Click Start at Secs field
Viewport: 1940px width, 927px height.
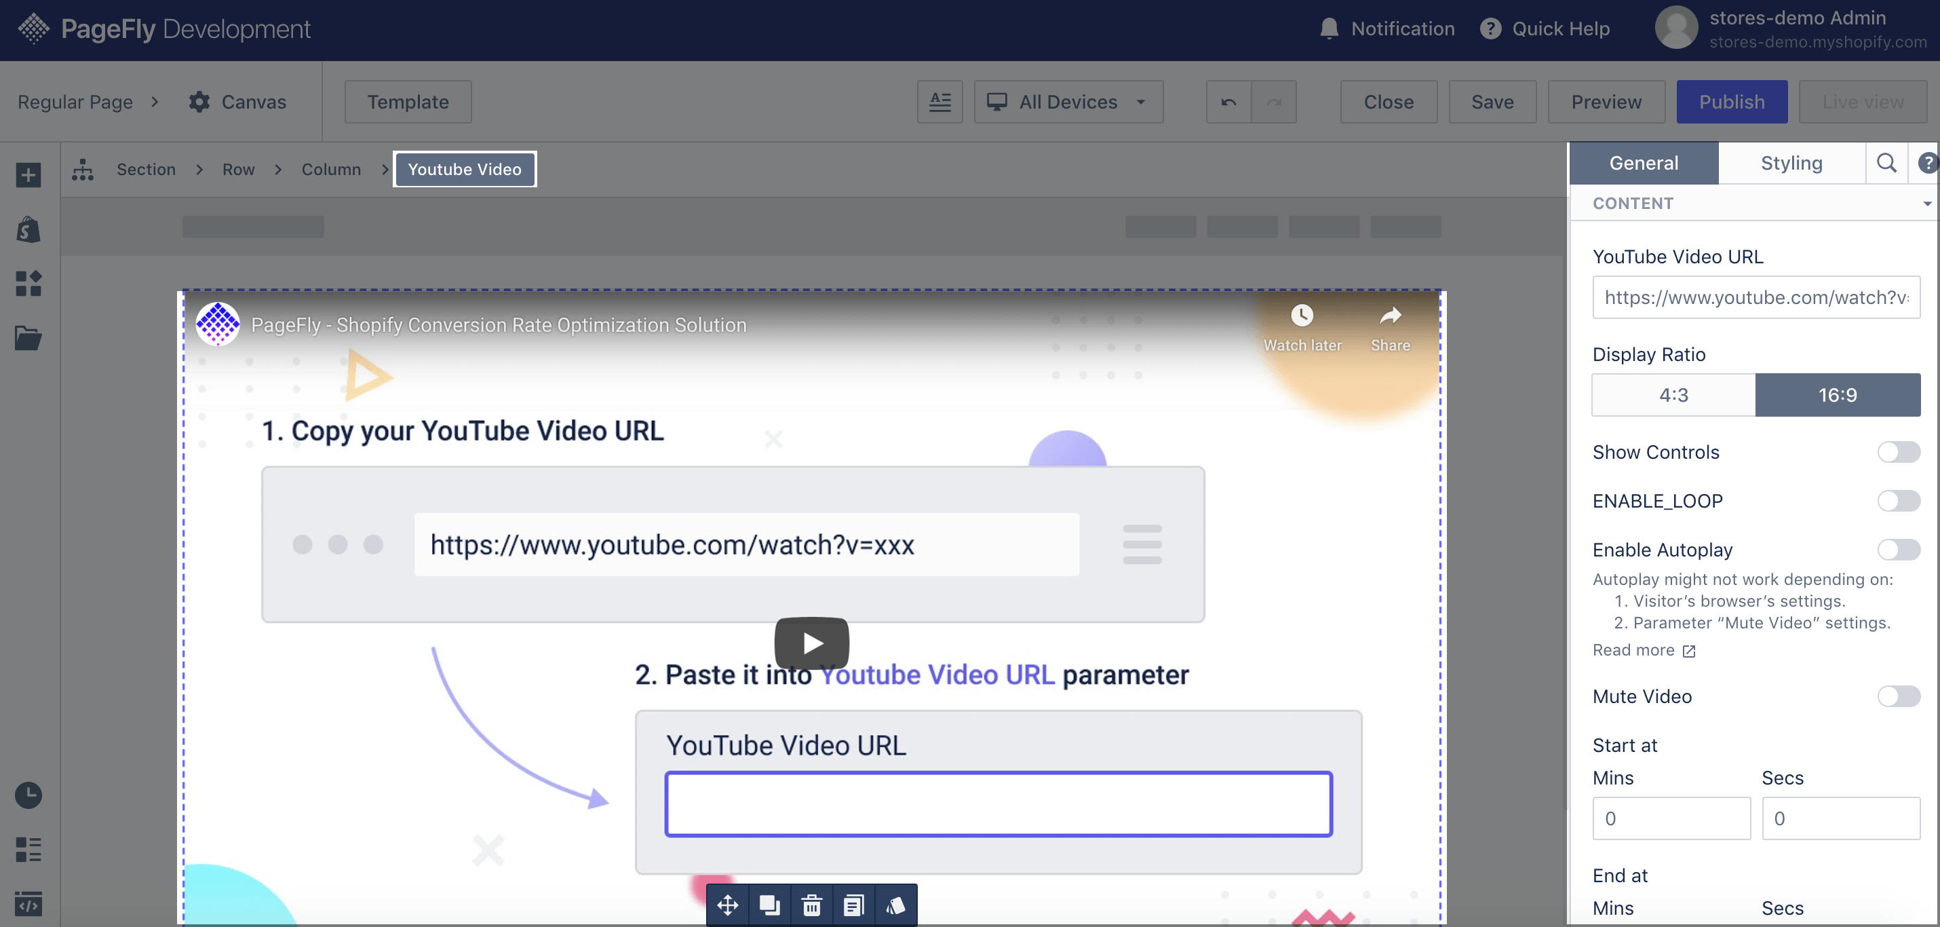1840,818
